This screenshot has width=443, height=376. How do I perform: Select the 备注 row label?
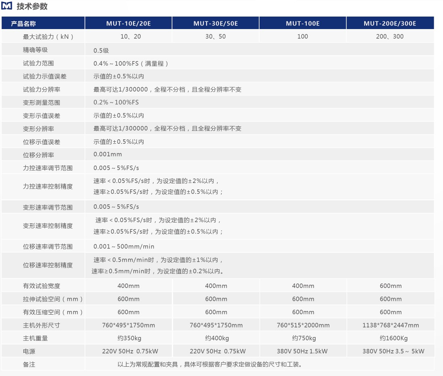click(29, 364)
